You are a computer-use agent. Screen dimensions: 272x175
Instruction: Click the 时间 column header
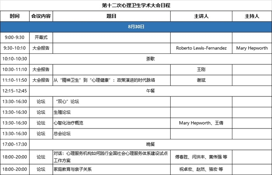pyautogui.click(x=15, y=16)
